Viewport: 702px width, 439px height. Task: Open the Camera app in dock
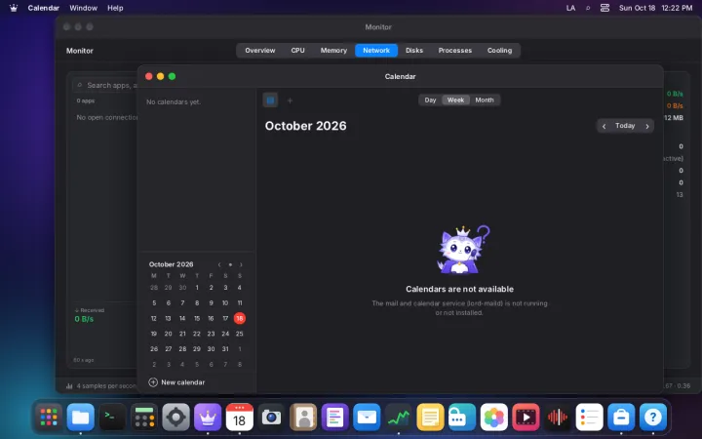[x=271, y=418]
